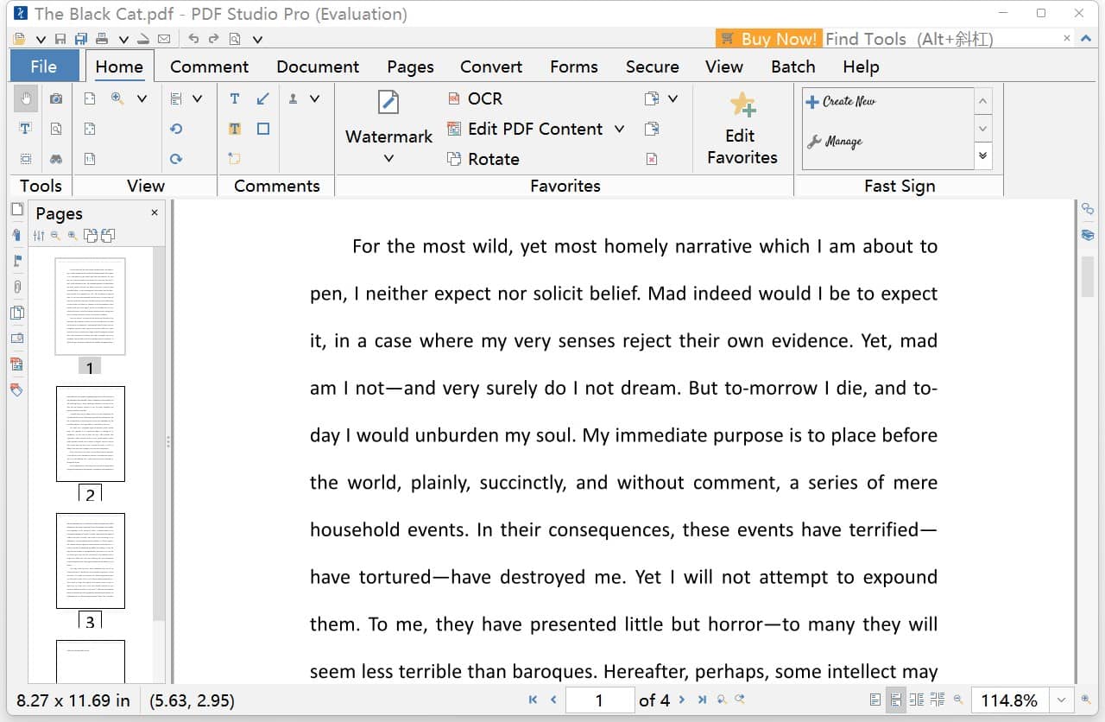
Task: Click the Buy Now! button
Action: point(767,39)
